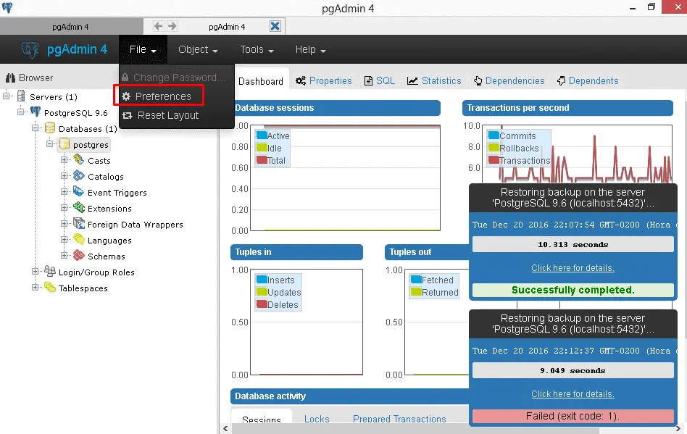Image resolution: width=687 pixels, height=434 pixels.
Task: Expand the Tablespaces node
Action: (35, 288)
